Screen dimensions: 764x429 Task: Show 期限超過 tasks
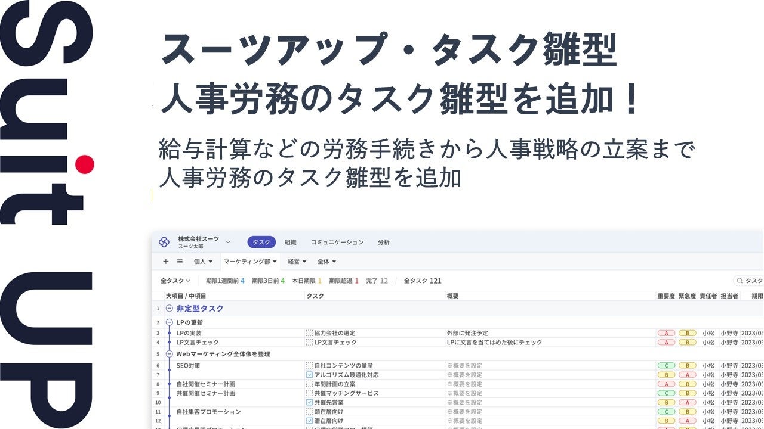[344, 281]
